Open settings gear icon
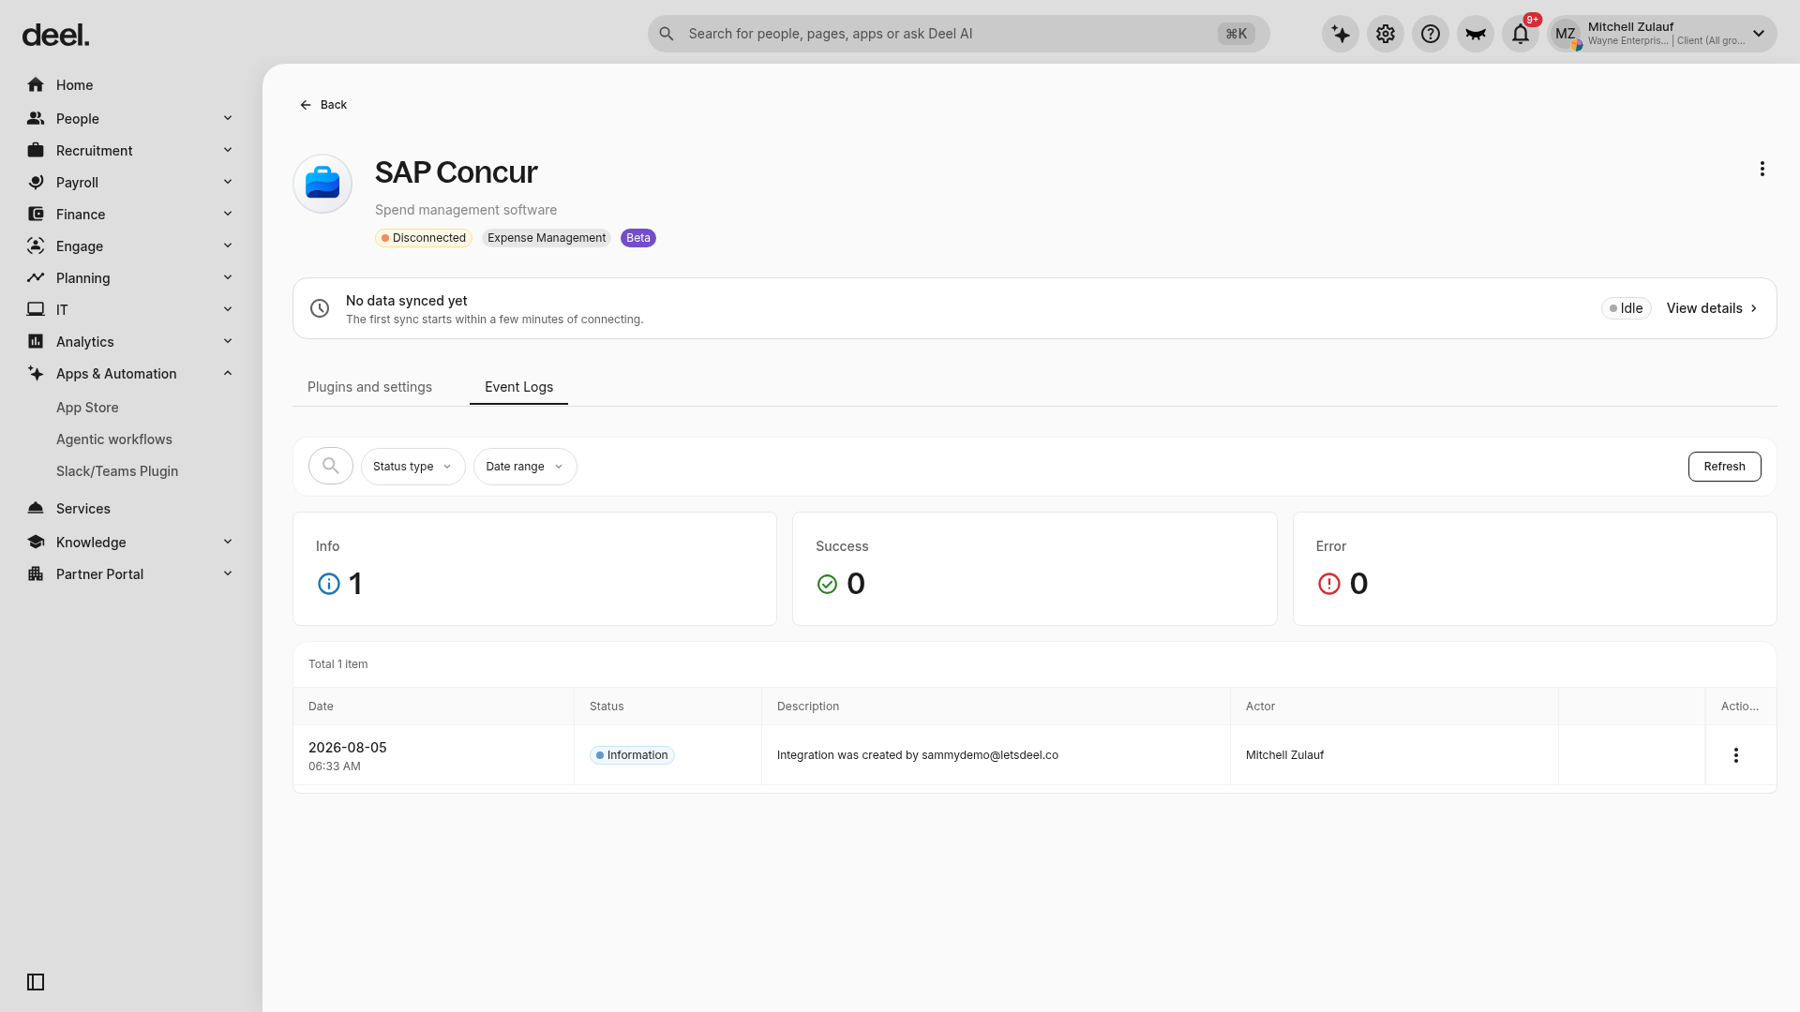Screen dimensions: 1800x1012 (x=1386, y=34)
